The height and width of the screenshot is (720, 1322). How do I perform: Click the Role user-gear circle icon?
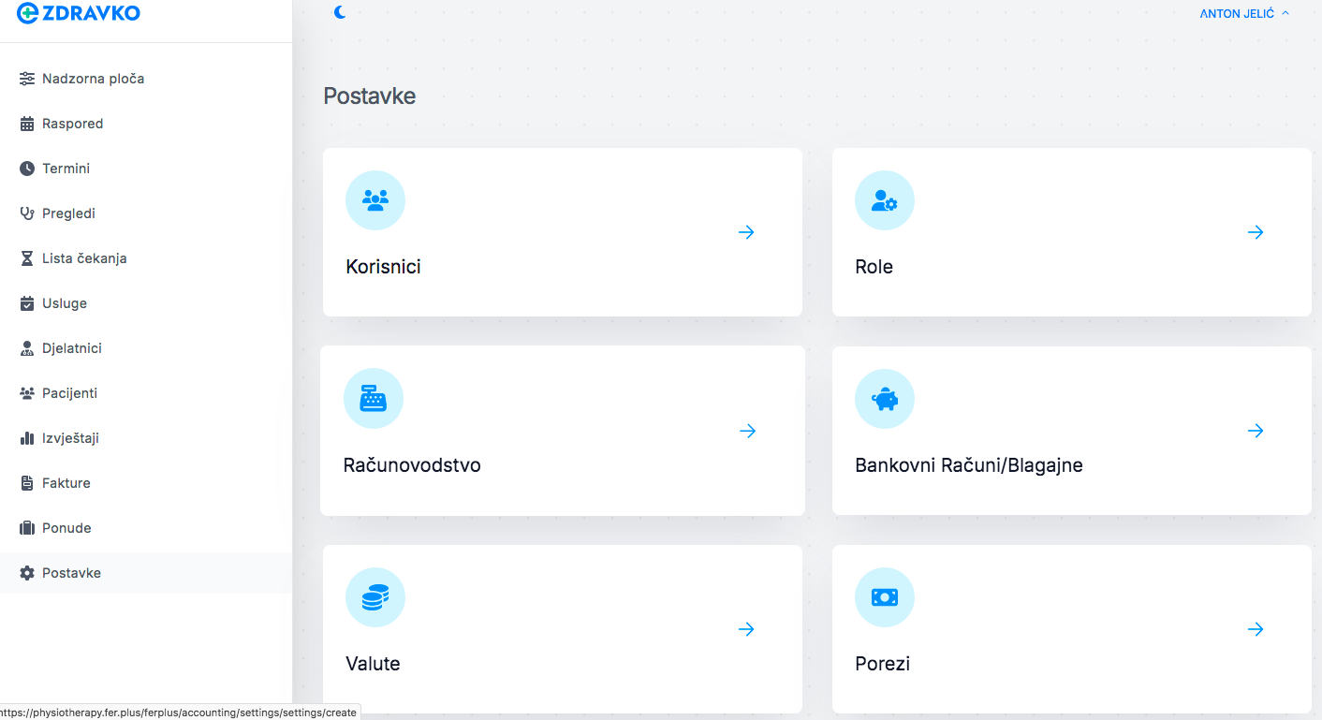click(885, 200)
